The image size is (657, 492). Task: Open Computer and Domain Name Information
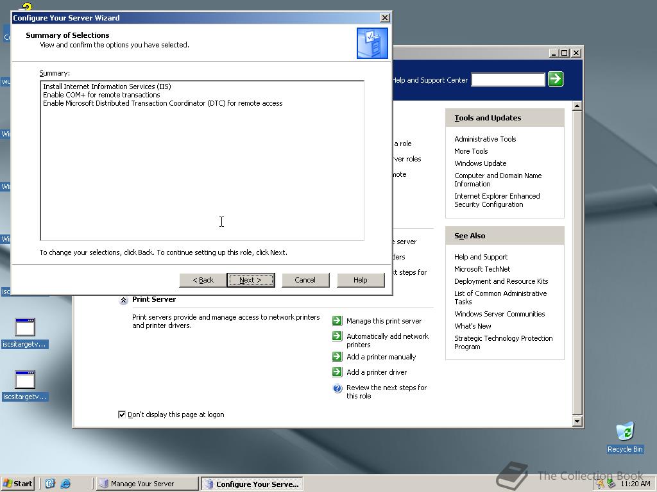click(498, 179)
